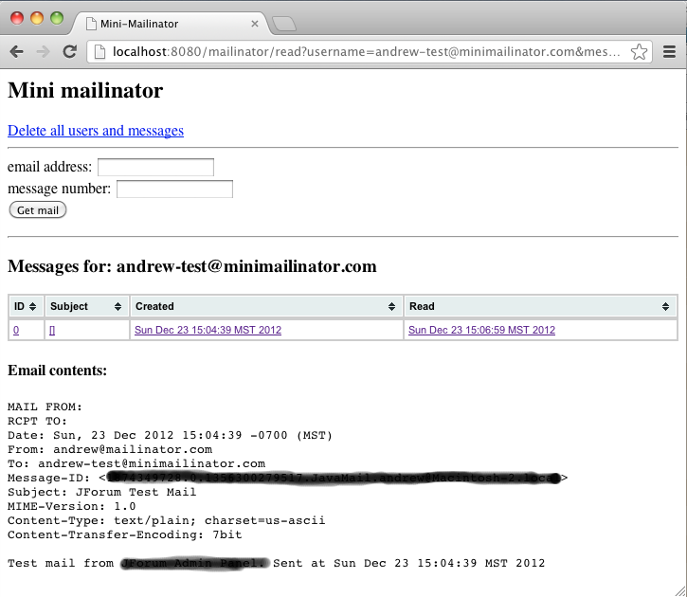Sort messages by Created column
This screenshot has height=597, width=687.
point(265,306)
